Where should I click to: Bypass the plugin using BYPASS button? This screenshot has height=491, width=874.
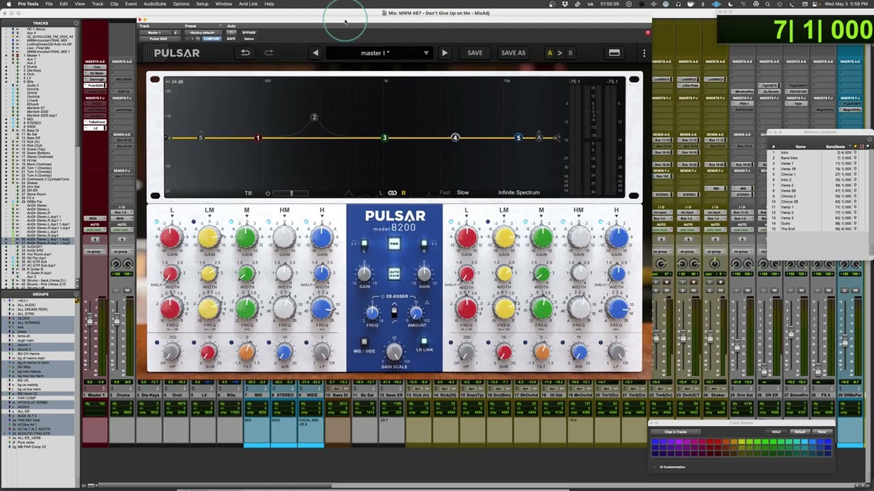click(249, 33)
